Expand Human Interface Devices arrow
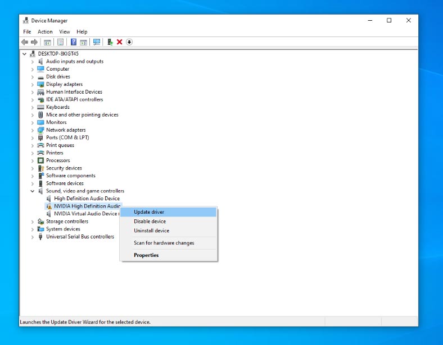Viewport: 443px width, 345px height. [x=33, y=92]
